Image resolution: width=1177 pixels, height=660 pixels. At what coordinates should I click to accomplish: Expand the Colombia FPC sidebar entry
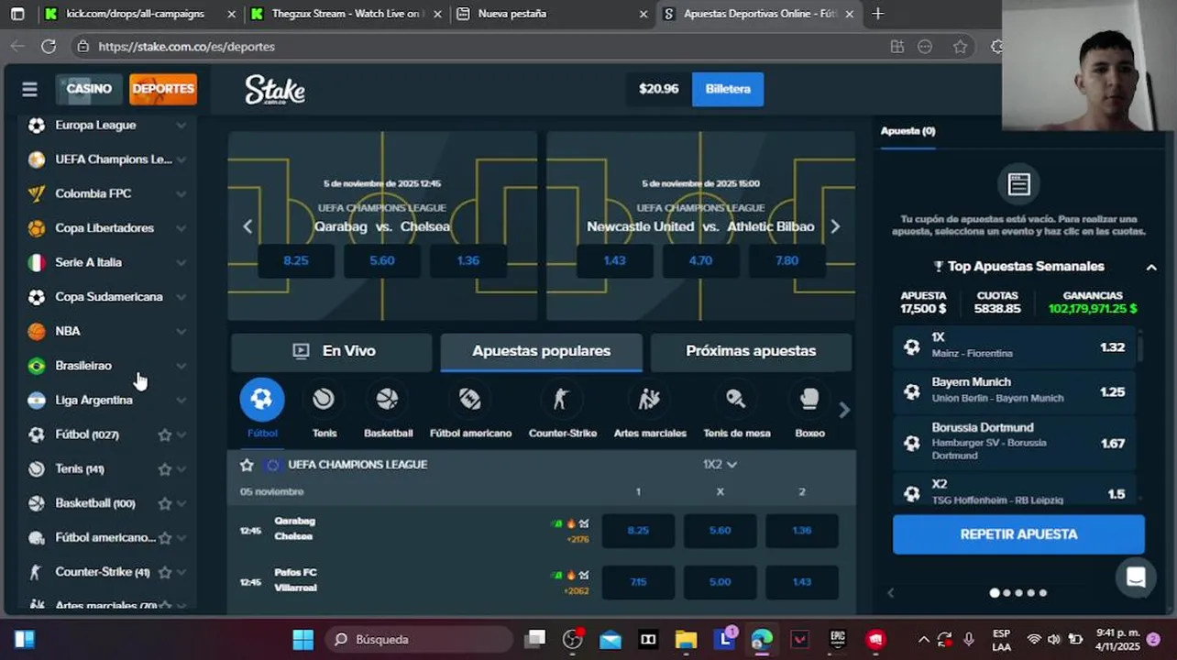(181, 193)
